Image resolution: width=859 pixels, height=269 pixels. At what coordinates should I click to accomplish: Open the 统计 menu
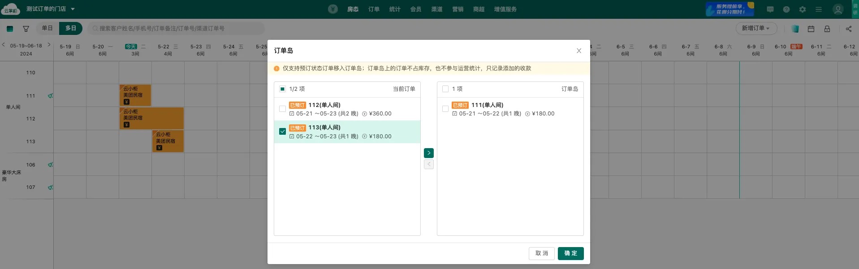[395, 9]
